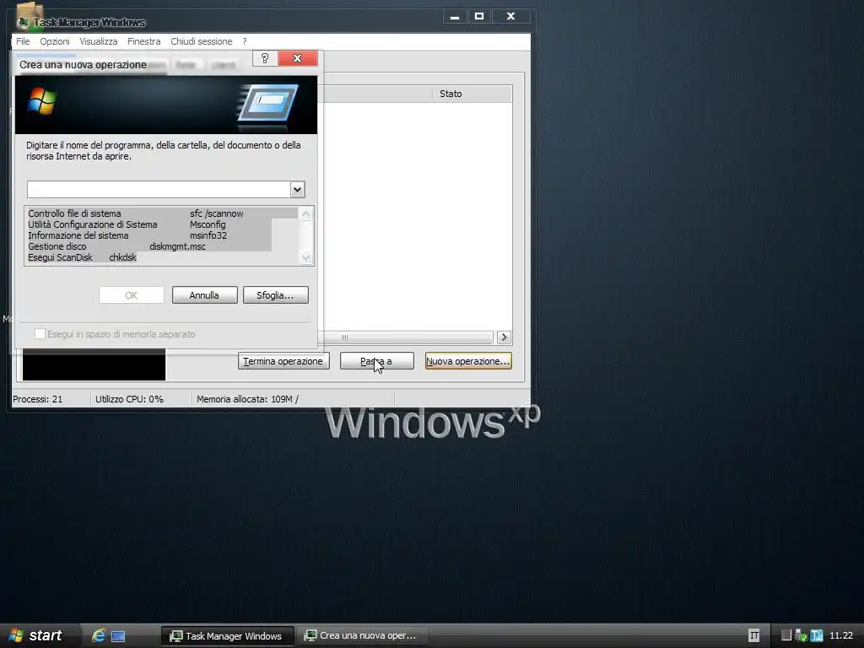Switch to Task Manager Windows taskbar button

point(227,635)
